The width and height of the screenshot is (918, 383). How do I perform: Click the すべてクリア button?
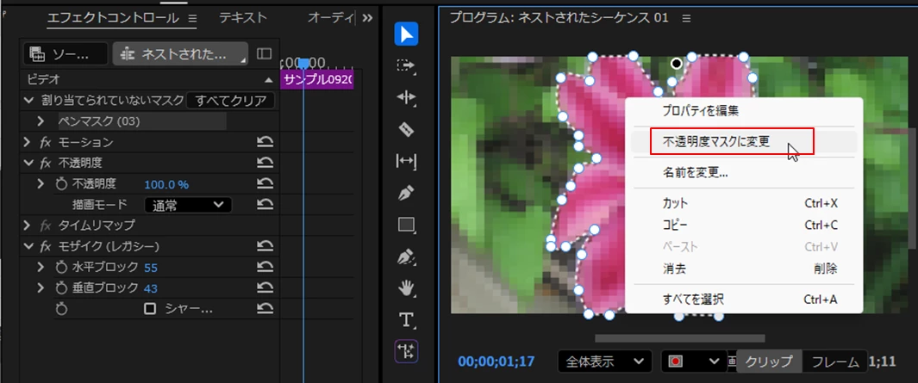point(231,100)
